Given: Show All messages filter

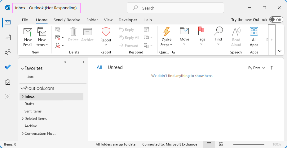Looking at the screenshot, I should click(x=99, y=67).
